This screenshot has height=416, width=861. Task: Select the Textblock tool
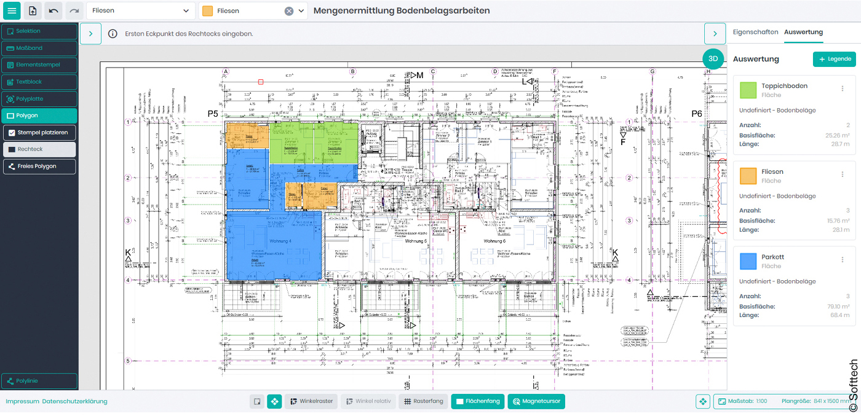39,81
